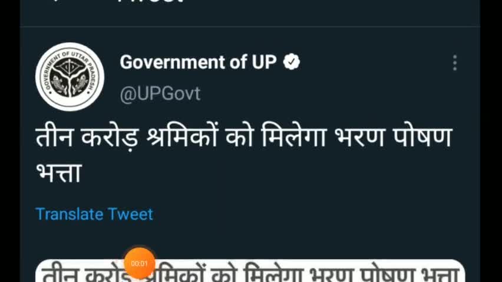This screenshot has height=282, width=502.
Task: Click the headline text inside the attached image
Action: point(250,274)
